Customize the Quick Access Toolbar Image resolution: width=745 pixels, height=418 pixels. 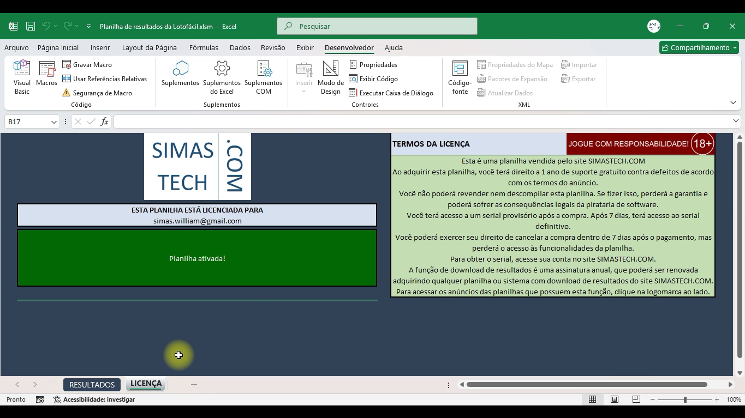[88, 26]
